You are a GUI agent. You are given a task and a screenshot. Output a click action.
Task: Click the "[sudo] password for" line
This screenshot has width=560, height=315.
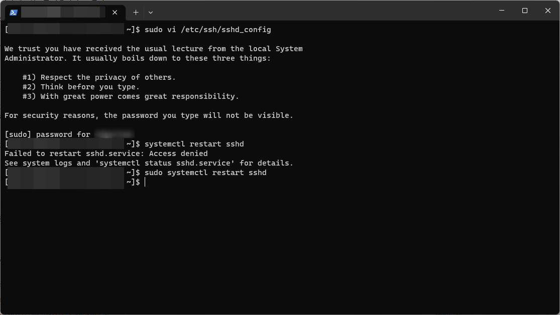pos(48,134)
